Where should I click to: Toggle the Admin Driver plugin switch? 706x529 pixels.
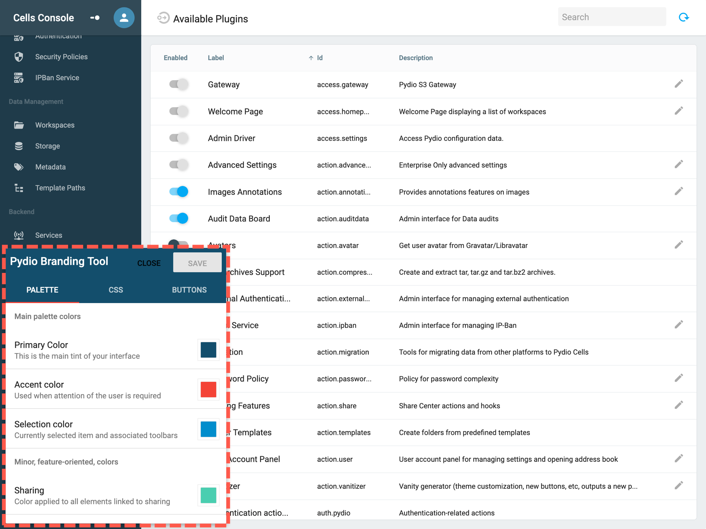pos(179,138)
